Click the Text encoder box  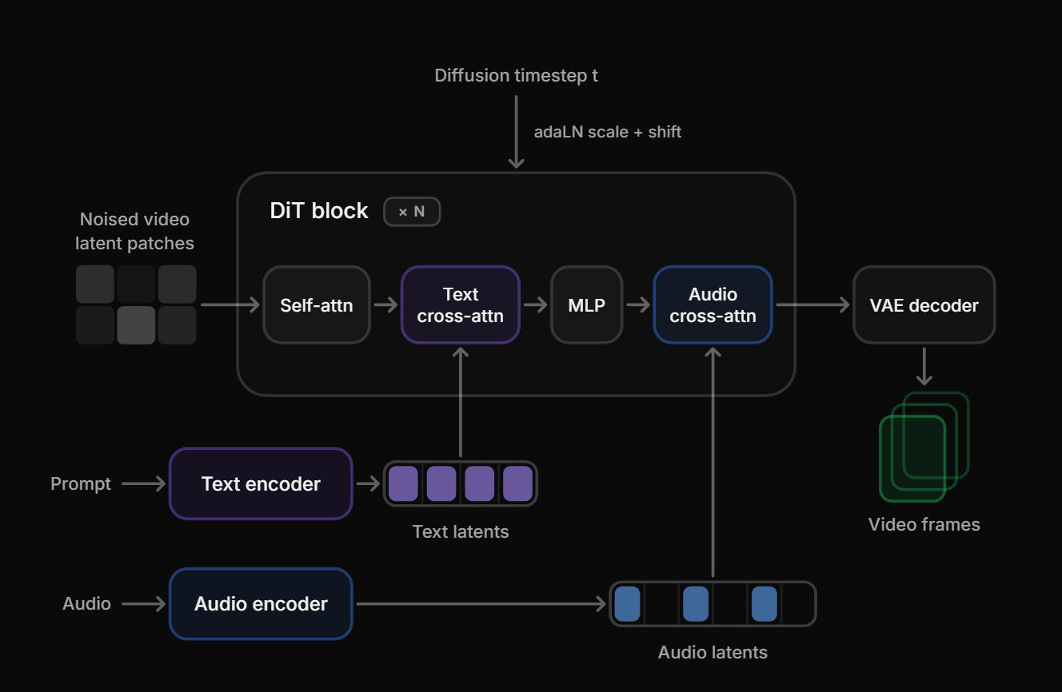[x=261, y=483]
